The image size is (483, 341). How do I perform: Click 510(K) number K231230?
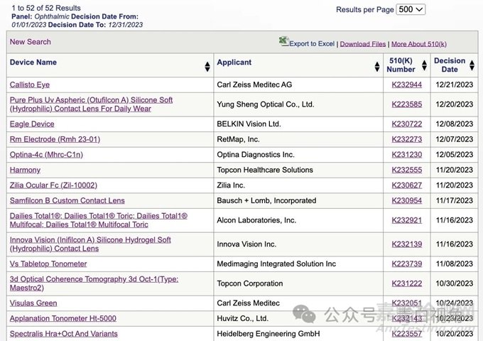click(x=406, y=155)
